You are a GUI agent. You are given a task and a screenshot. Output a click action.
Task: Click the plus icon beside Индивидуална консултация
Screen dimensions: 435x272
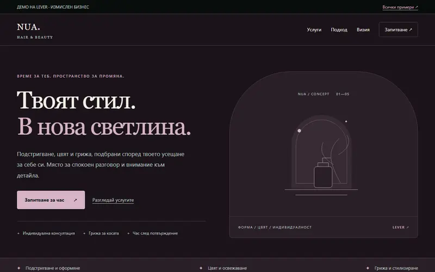click(18, 233)
